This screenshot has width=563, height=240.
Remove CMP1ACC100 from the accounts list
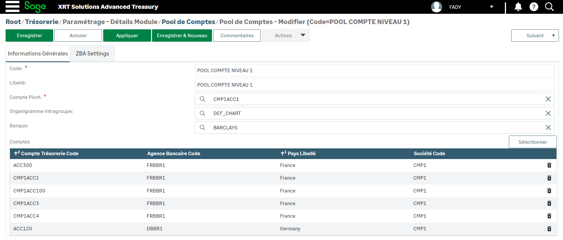click(549, 191)
